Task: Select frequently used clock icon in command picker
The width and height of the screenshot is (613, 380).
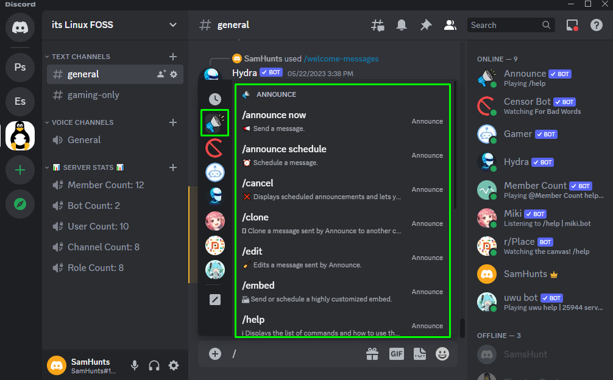Action: [214, 99]
